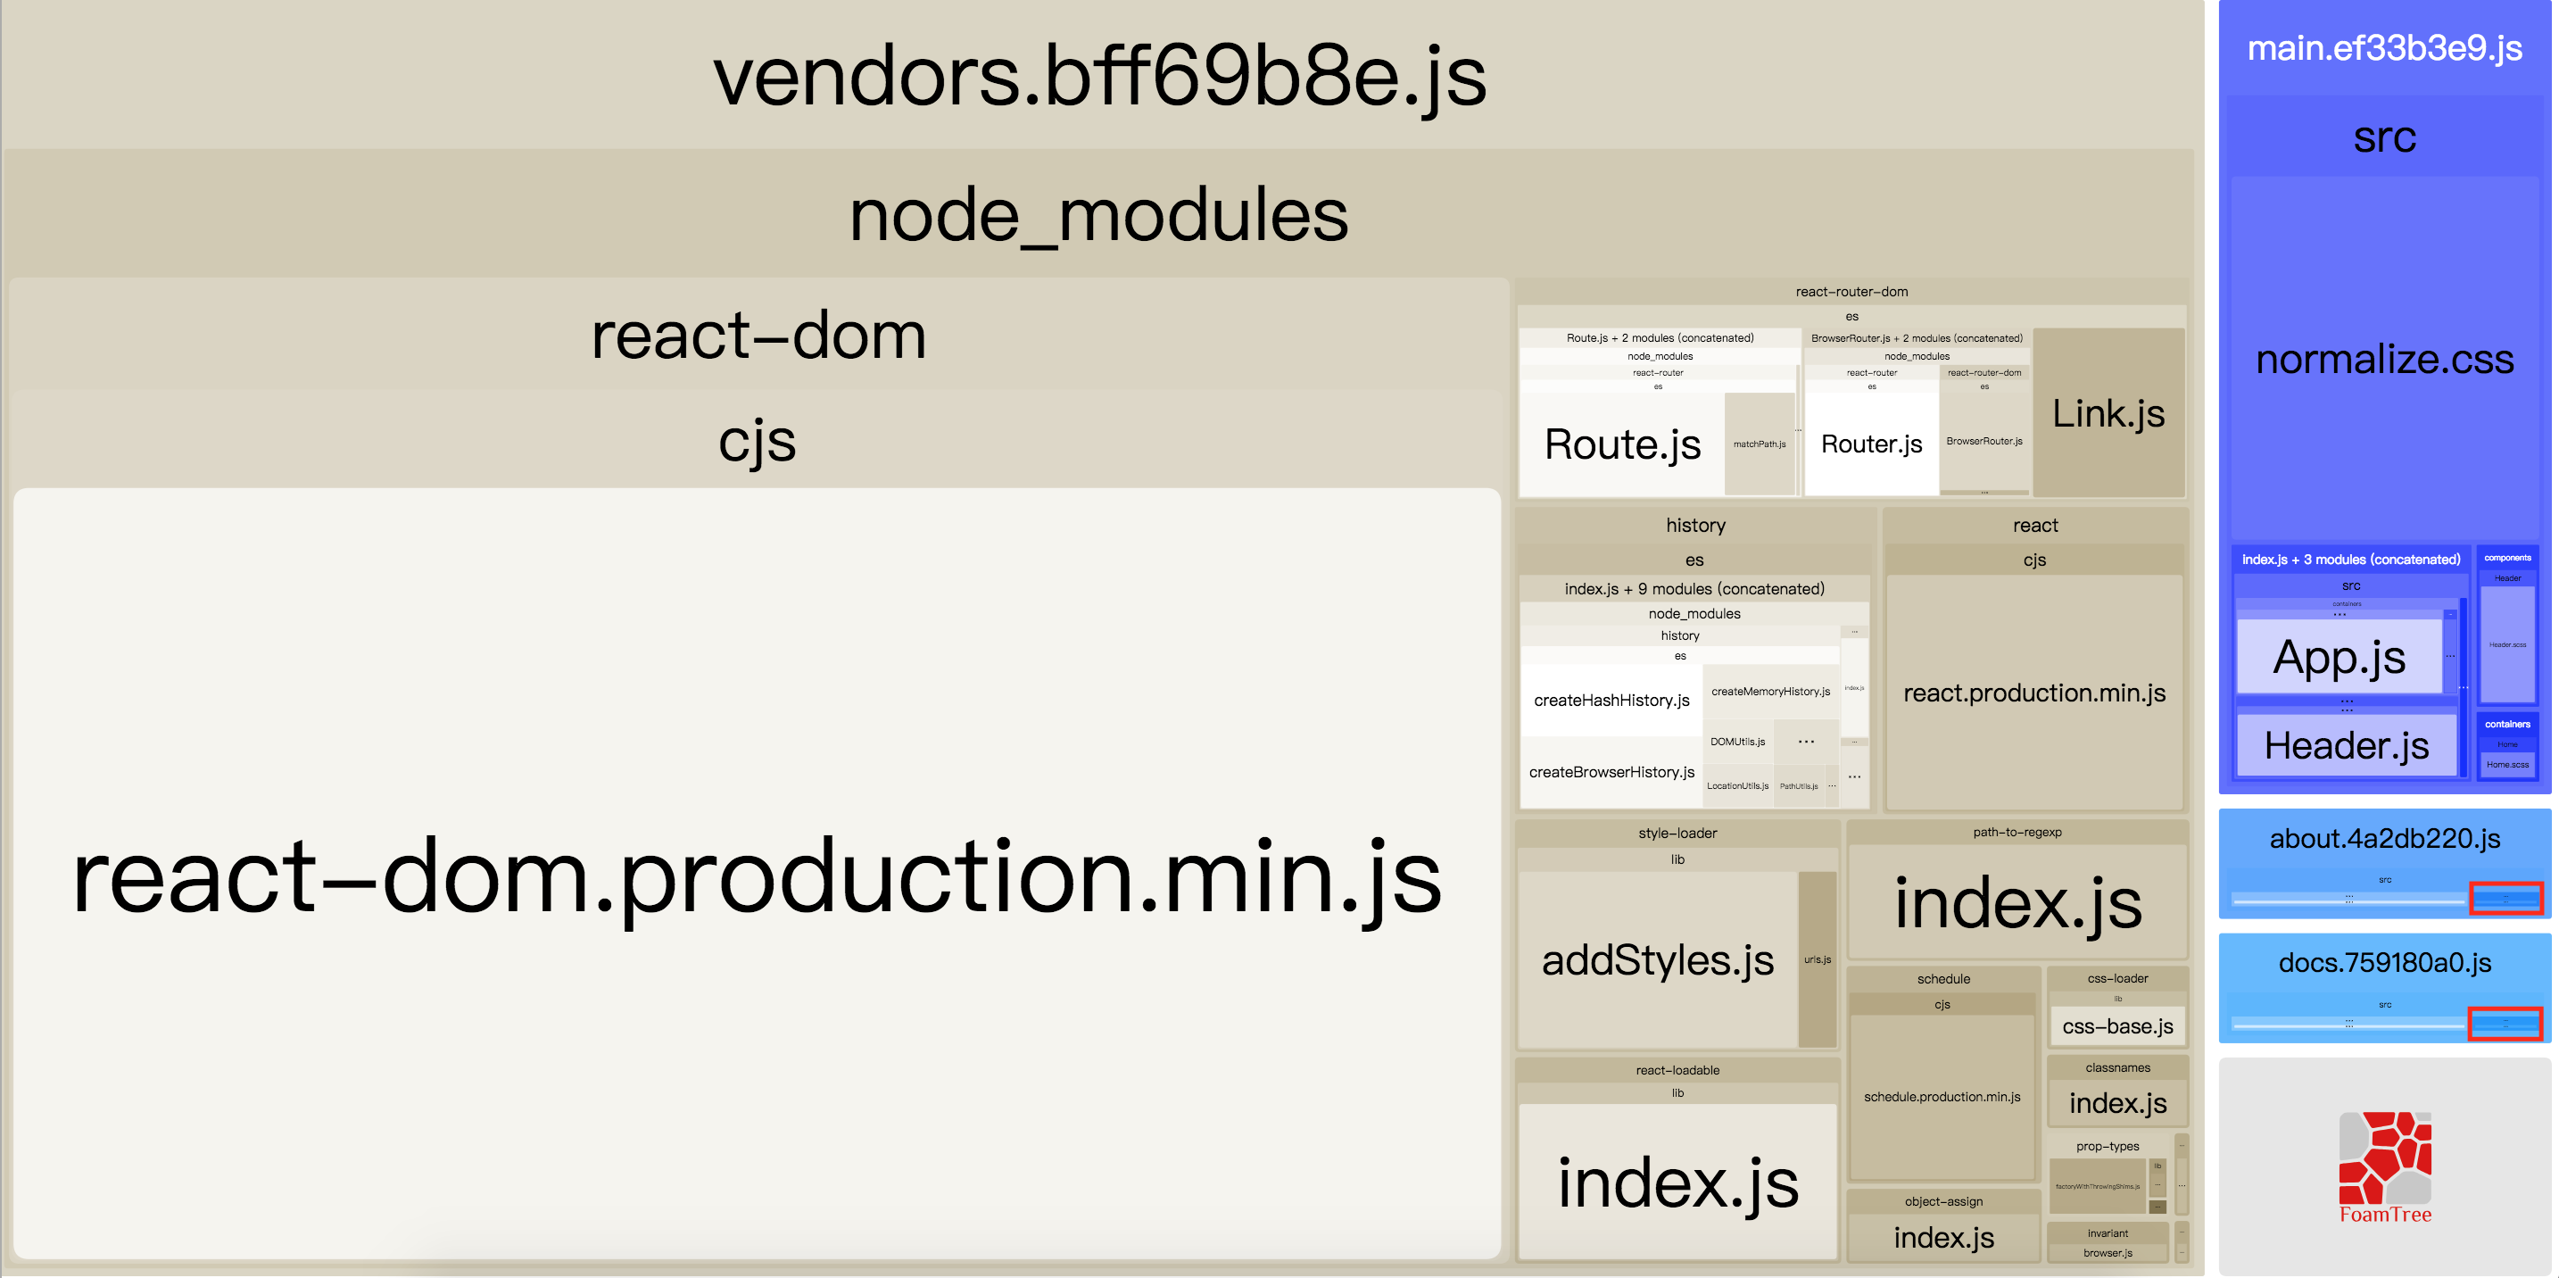Click the react-router-dom package header

1851,291
